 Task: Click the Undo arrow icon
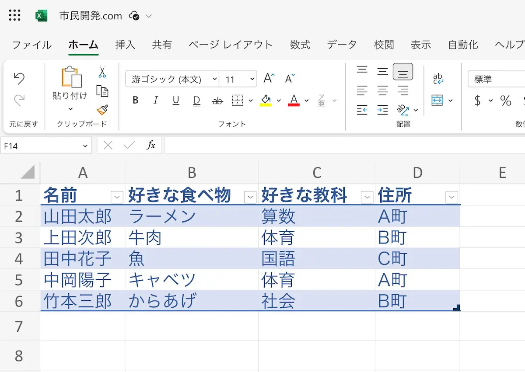tap(19, 79)
